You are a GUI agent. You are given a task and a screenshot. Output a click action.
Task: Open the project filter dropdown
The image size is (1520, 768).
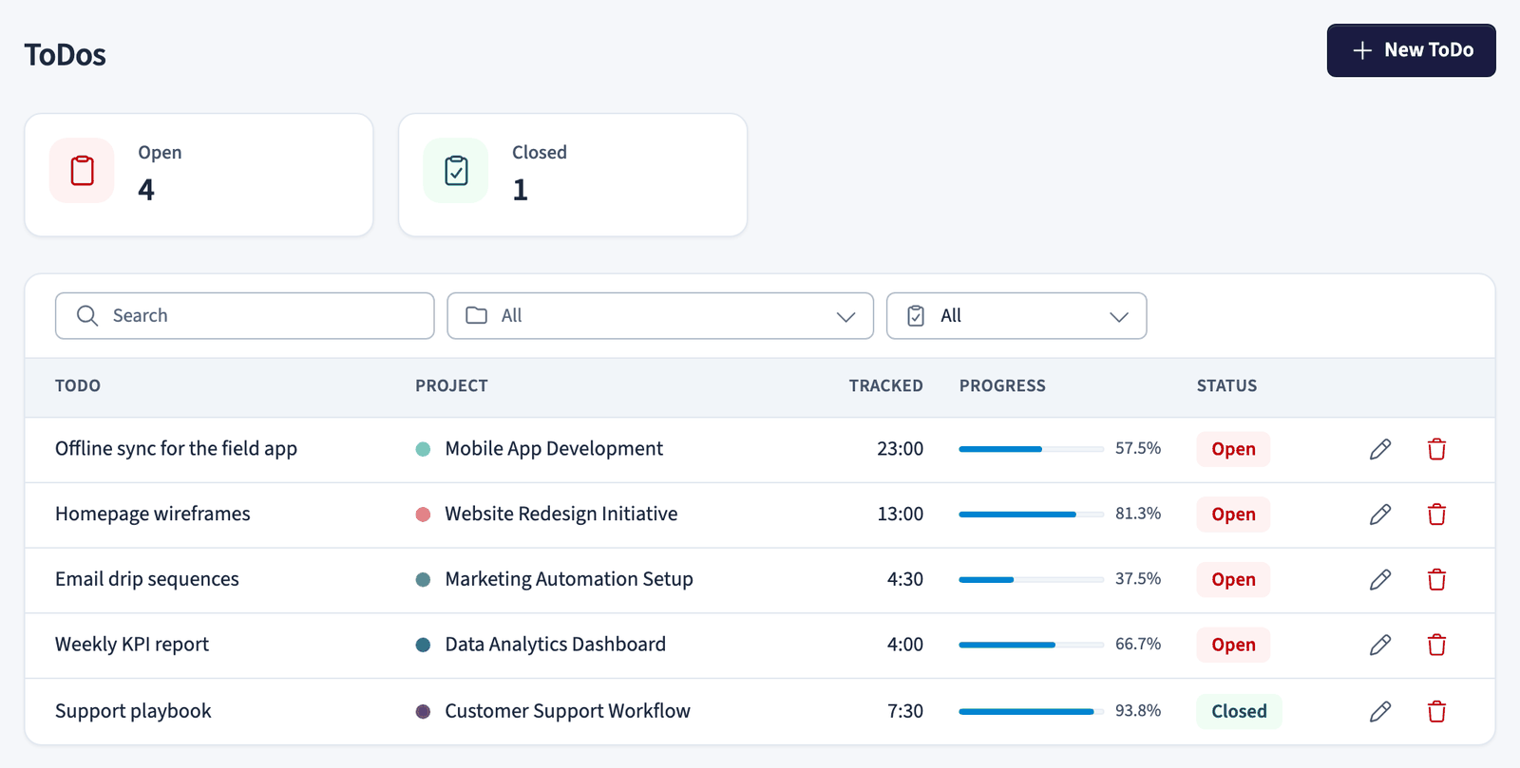click(x=660, y=316)
